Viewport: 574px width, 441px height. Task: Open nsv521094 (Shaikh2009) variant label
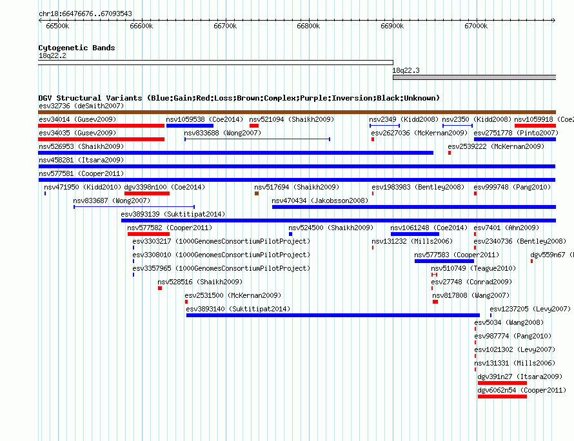tap(292, 119)
